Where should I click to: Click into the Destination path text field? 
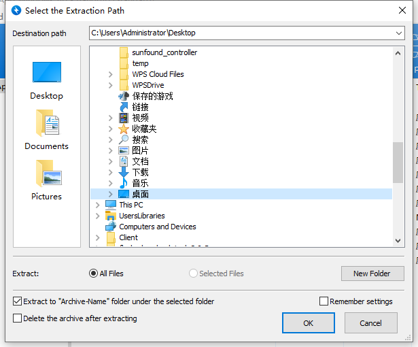point(241,33)
